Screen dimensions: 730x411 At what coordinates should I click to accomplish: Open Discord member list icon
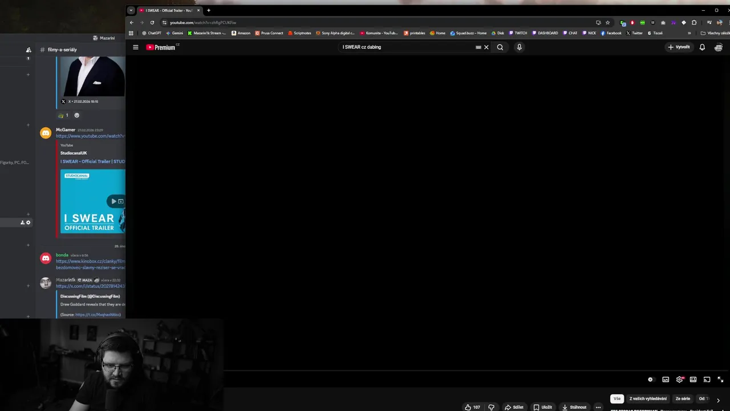click(x=29, y=50)
